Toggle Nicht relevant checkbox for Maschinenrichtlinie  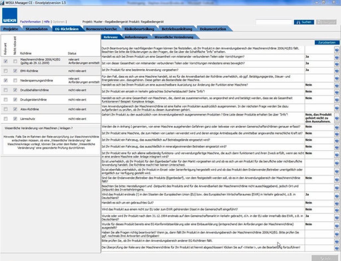(x=15, y=61)
